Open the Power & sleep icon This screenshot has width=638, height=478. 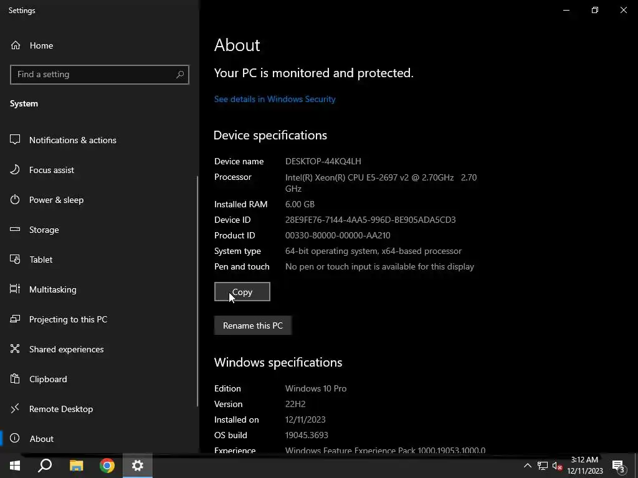(x=15, y=200)
